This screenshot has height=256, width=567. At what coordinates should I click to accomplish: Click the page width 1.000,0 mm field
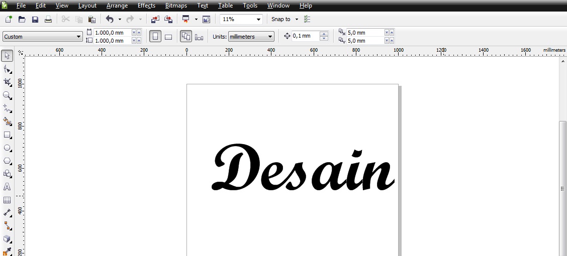pos(113,33)
